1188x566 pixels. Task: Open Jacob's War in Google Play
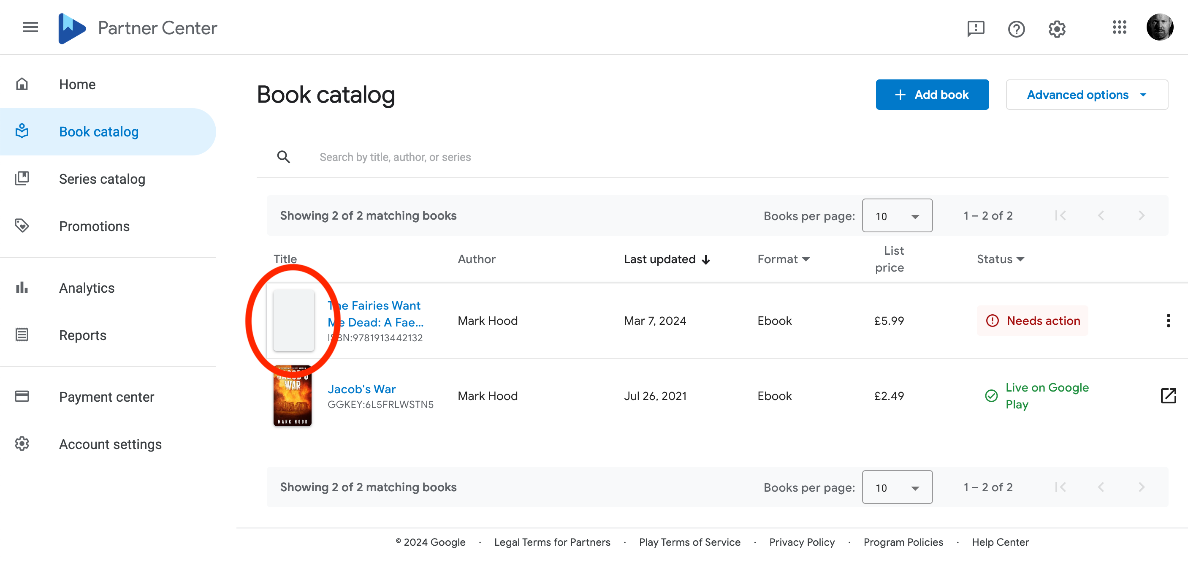coord(1168,396)
